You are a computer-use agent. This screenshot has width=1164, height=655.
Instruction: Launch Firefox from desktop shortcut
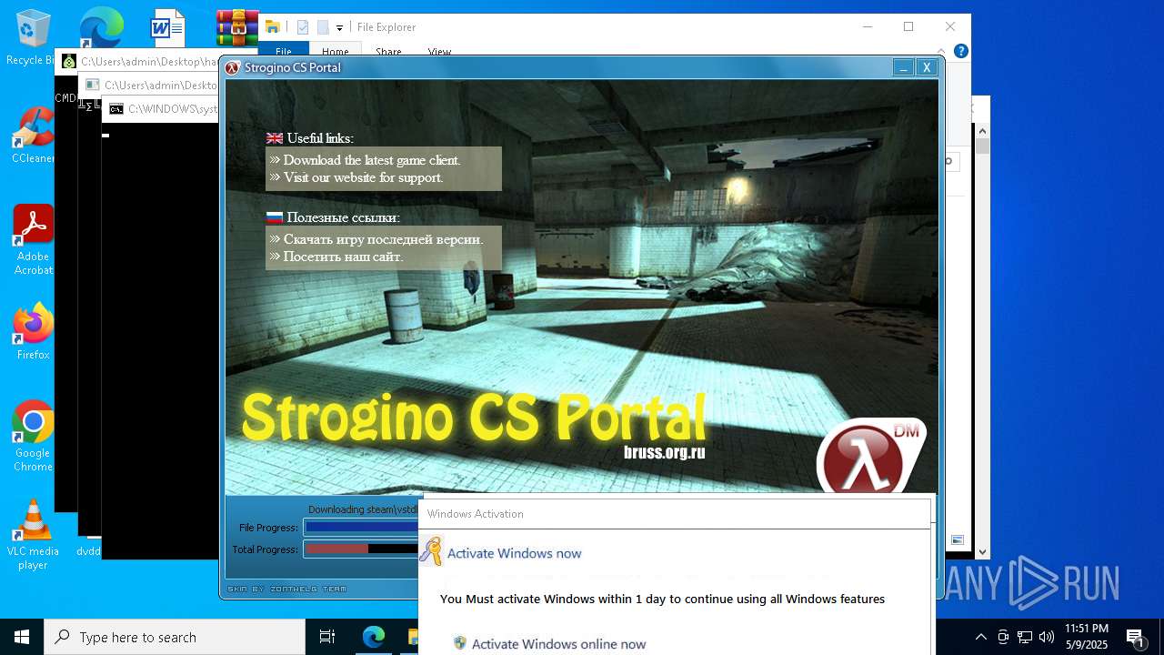click(33, 332)
